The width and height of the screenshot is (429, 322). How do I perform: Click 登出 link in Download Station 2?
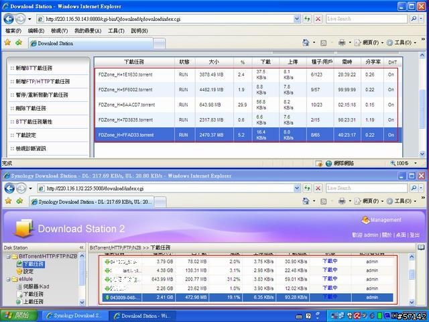point(414,235)
